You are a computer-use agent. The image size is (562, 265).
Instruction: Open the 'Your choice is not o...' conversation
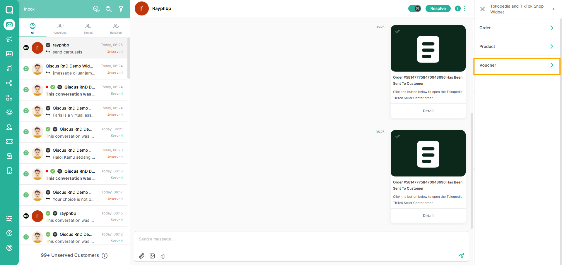pyautogui.click(x=73, y=195)
